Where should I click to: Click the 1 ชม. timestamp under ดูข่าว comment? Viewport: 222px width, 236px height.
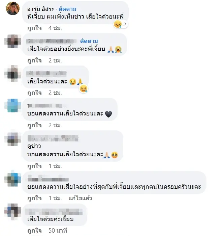pyautogui.click(x=55, y=166)
